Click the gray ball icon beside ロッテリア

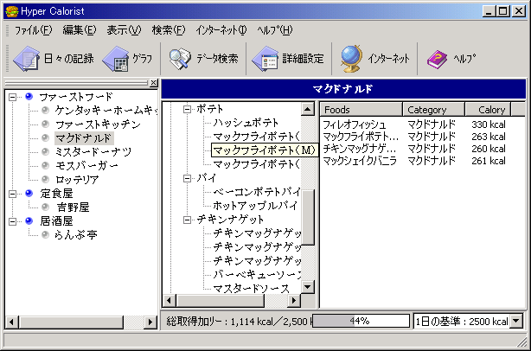tap(45, 179)
